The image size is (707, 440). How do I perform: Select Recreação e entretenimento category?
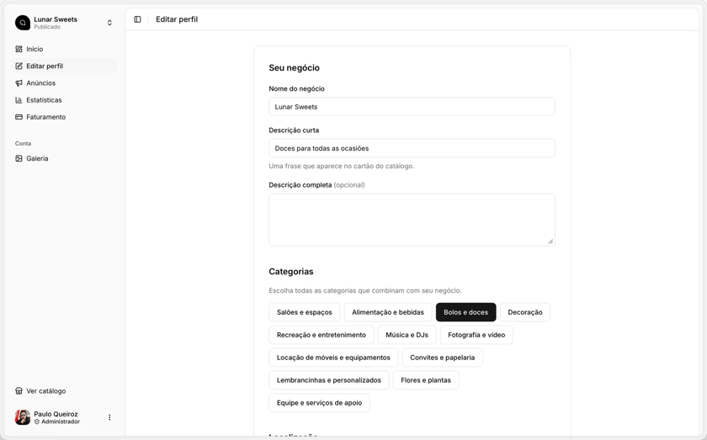click(x=322, y=335)
